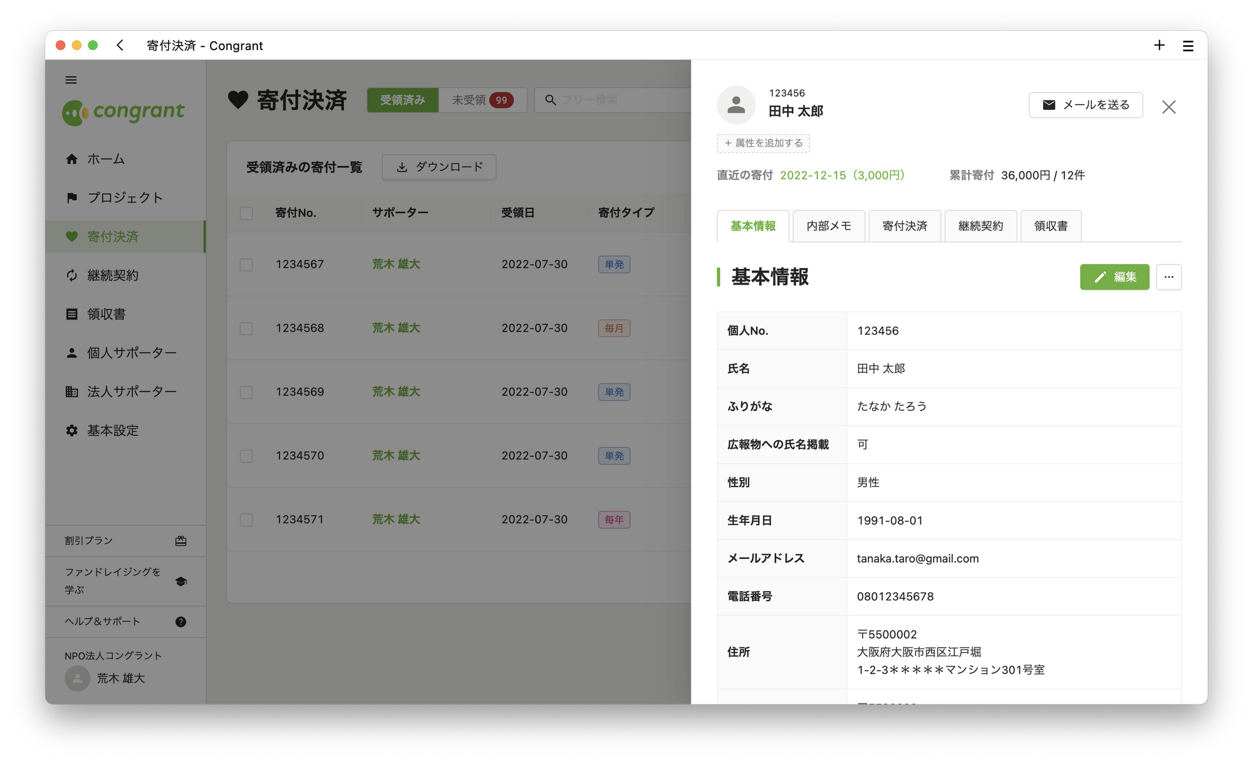Screen dimensions: 1253x764
Task: Open 法人サポーター in sidebar
Action: [125, 392]
